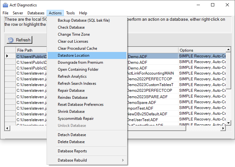Select Backup Database (SQL bak file)

(x=84, y=20)
